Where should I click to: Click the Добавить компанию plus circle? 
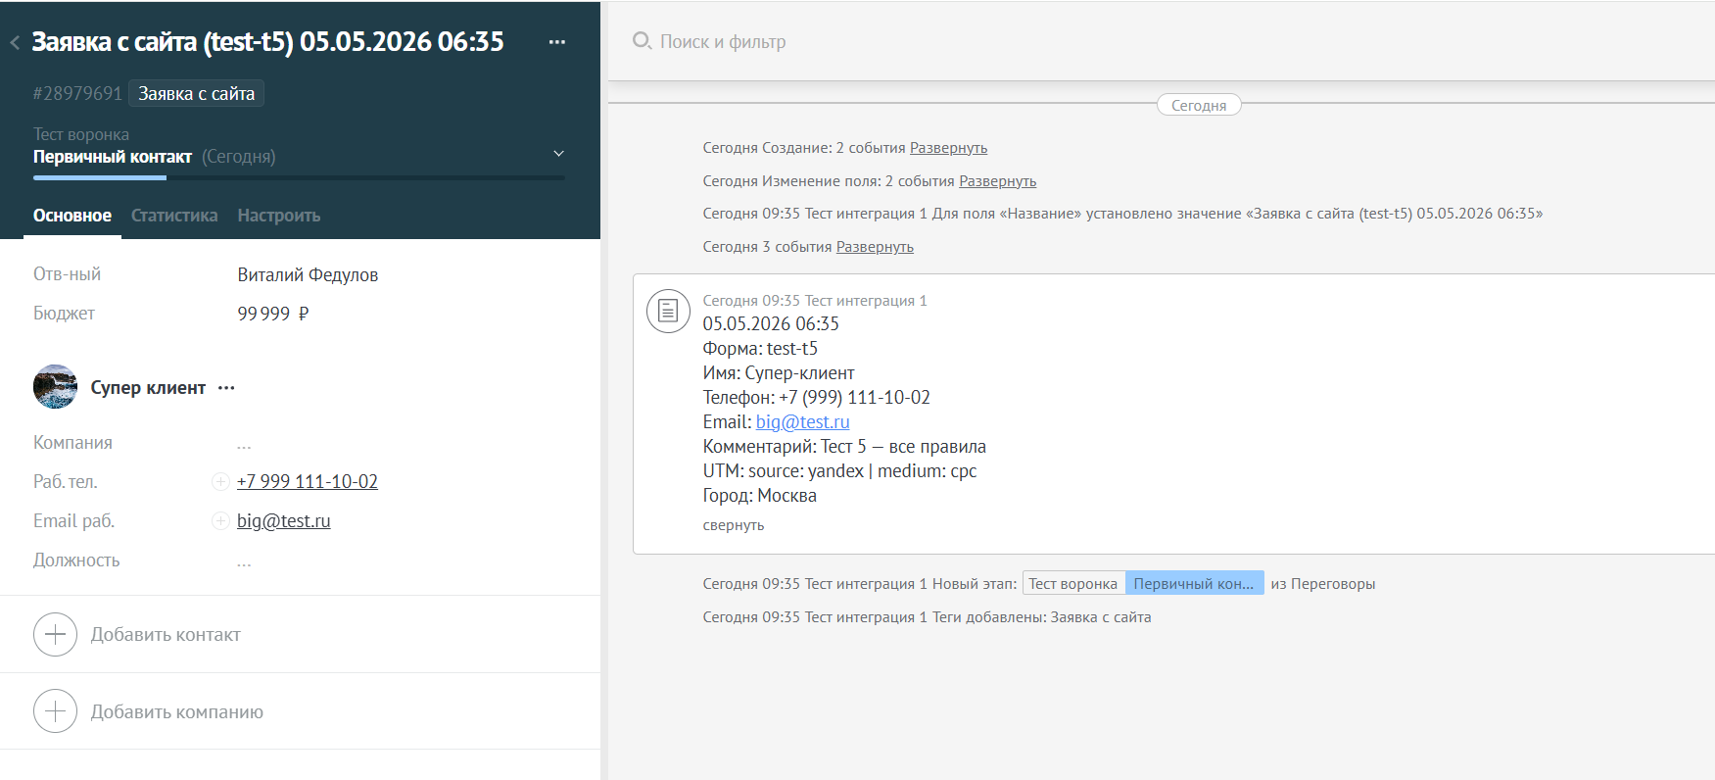point(55,711)
